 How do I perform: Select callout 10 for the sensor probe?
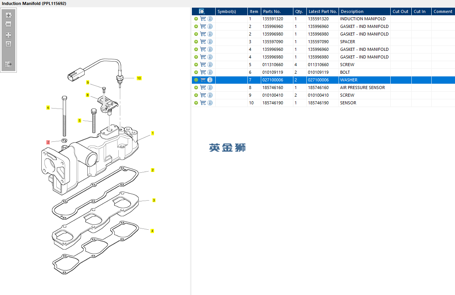point(139,78)
